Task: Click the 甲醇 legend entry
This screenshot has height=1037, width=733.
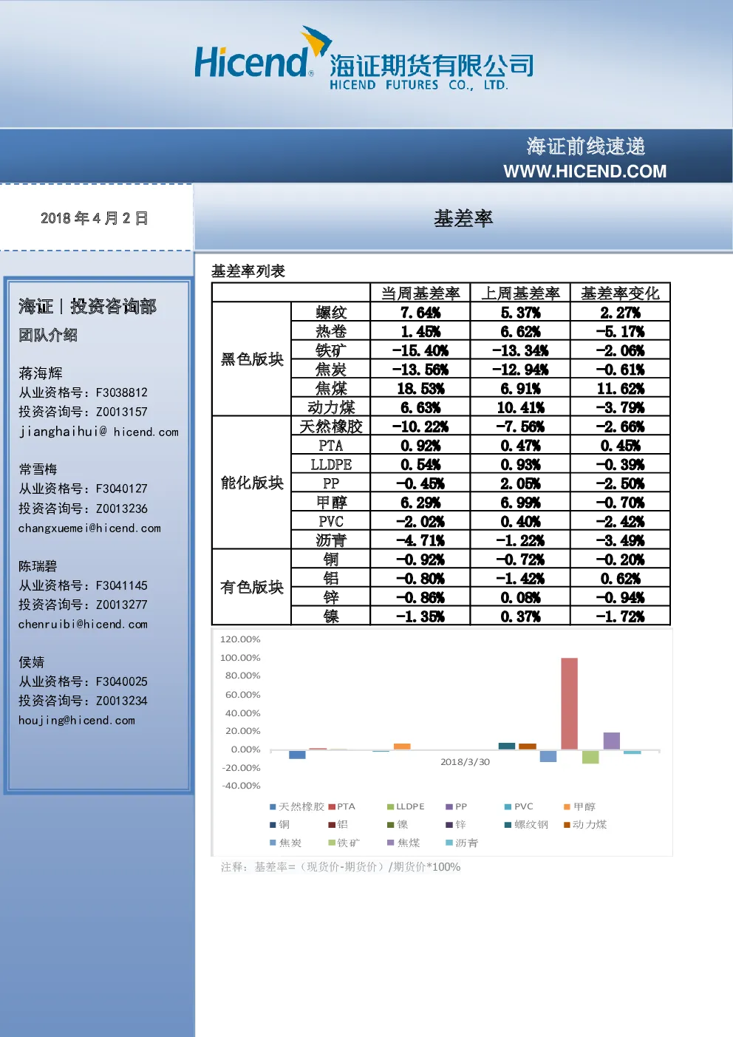Action: 579,806
